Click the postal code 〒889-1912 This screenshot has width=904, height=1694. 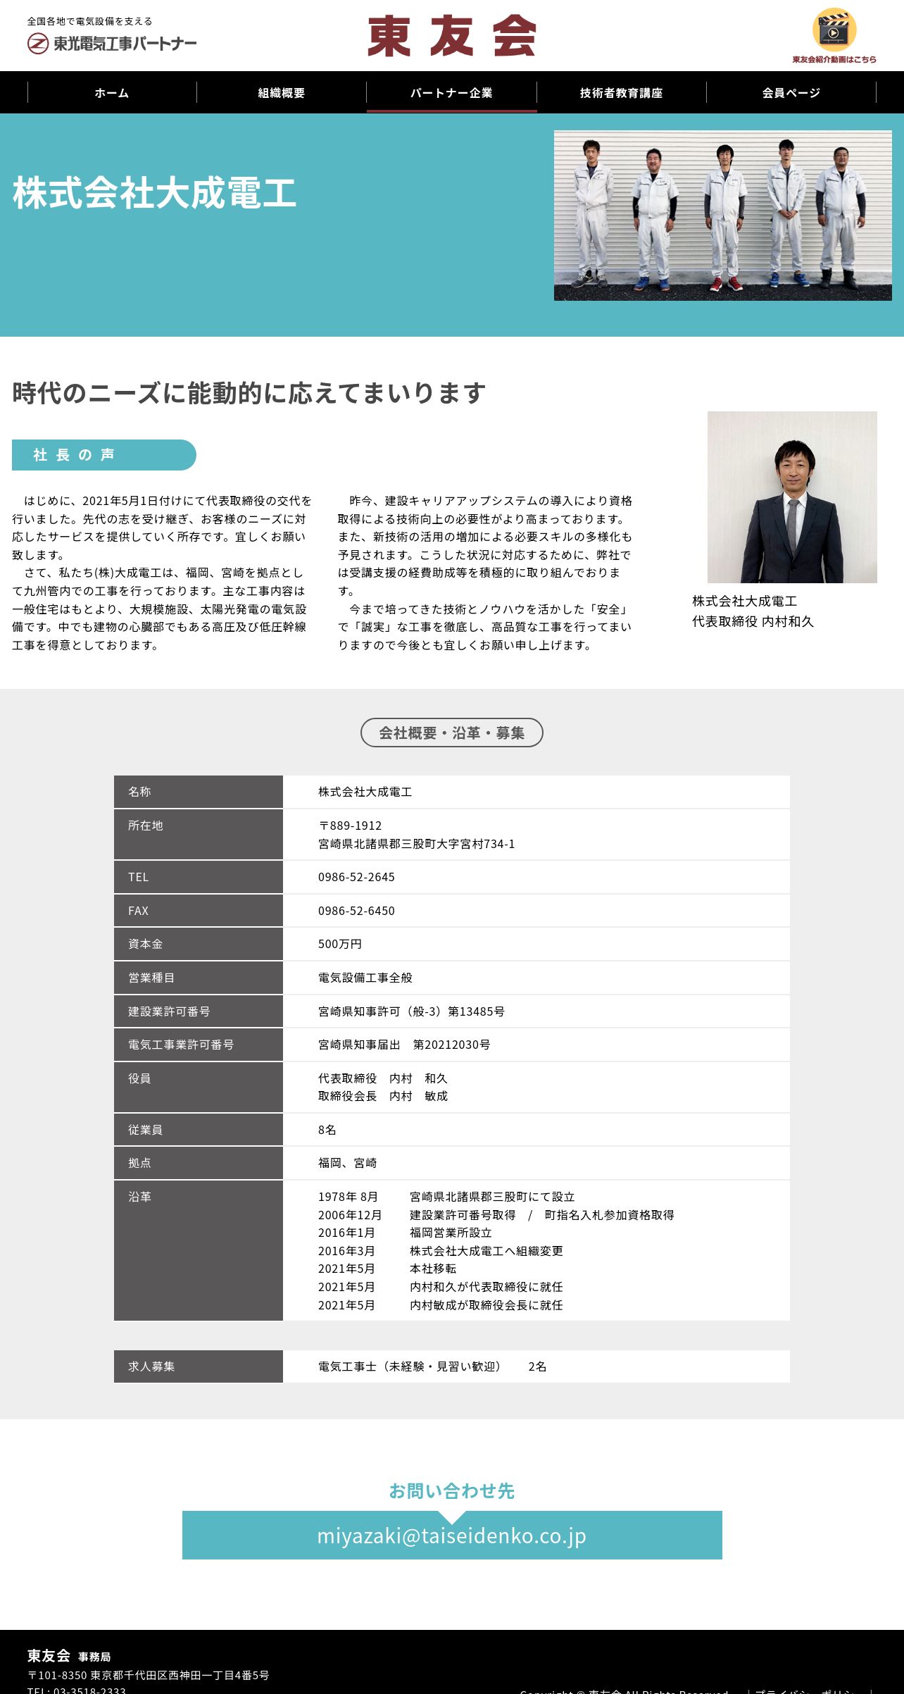350,826
